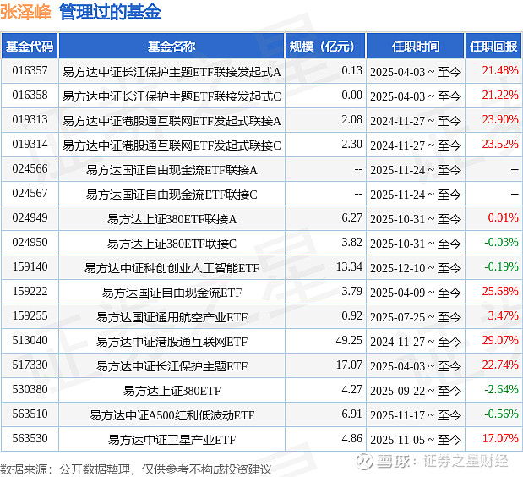Viewport: 523px width, 477px height.
Task: Click 易方达中证港股通互联网ETF发起式联接A name
Action: point(172,121)
